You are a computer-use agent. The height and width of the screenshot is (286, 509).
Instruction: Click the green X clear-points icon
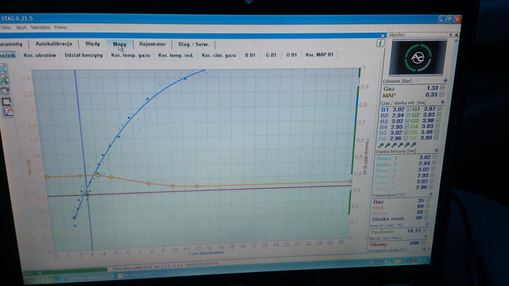pos(4,80)
